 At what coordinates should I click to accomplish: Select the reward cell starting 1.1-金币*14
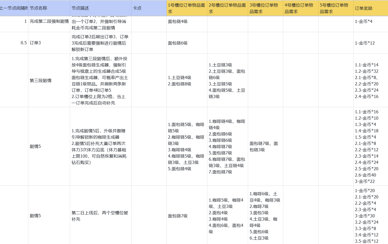[x=371, y=80]
